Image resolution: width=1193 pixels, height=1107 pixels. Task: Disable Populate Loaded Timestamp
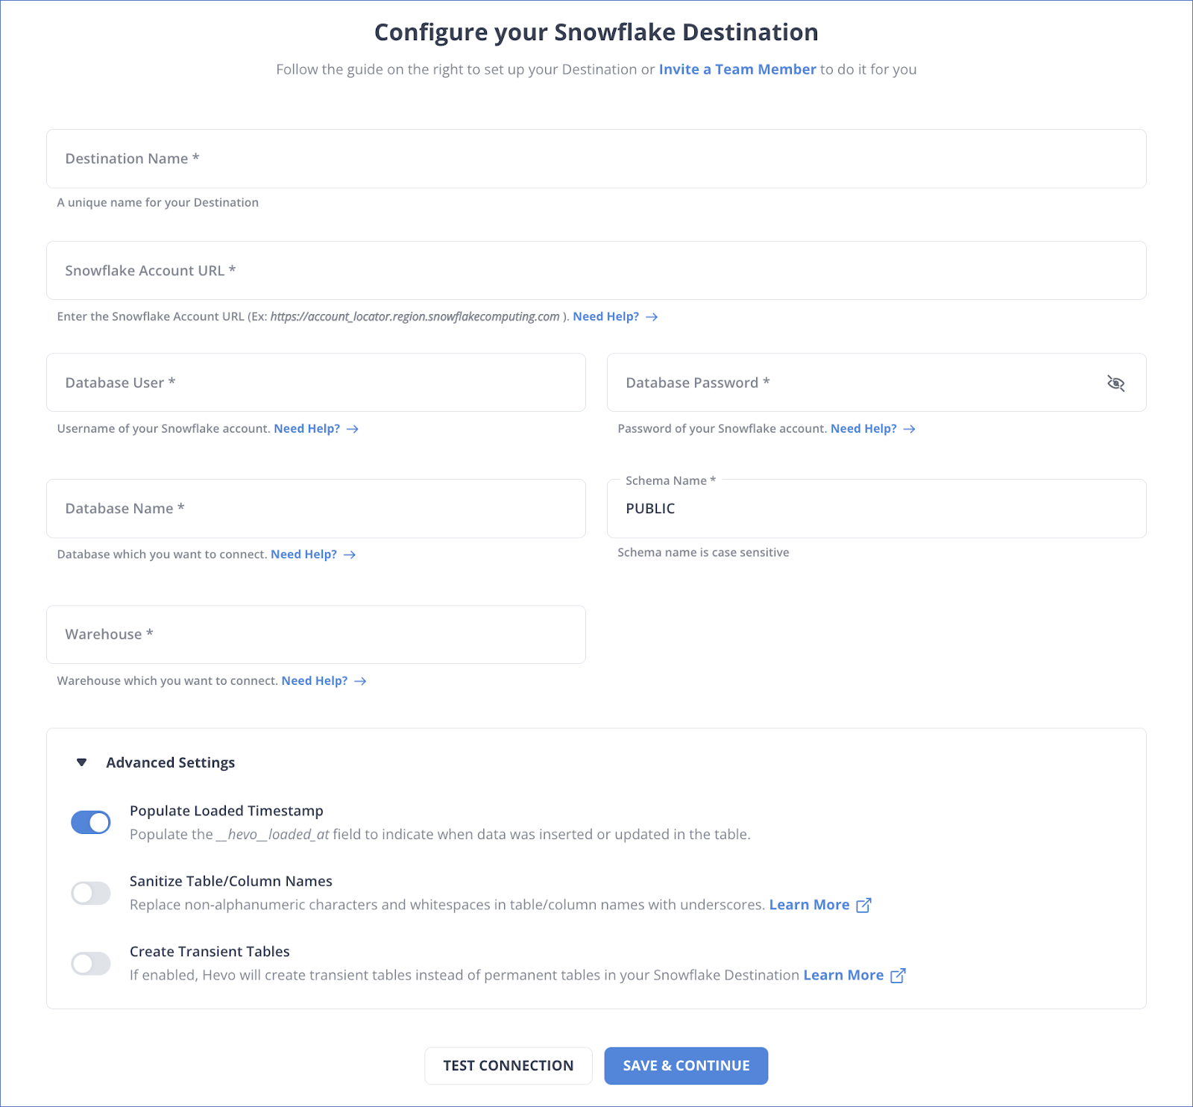(x=90, y=822)
